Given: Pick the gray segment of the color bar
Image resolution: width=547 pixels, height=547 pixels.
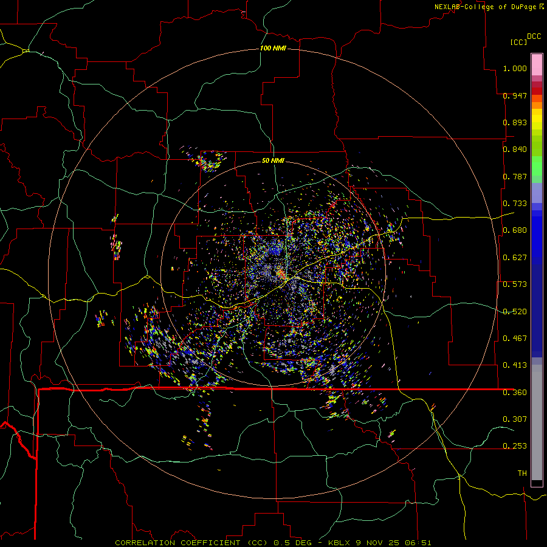Looking at the screenshot, I should 537,422.
